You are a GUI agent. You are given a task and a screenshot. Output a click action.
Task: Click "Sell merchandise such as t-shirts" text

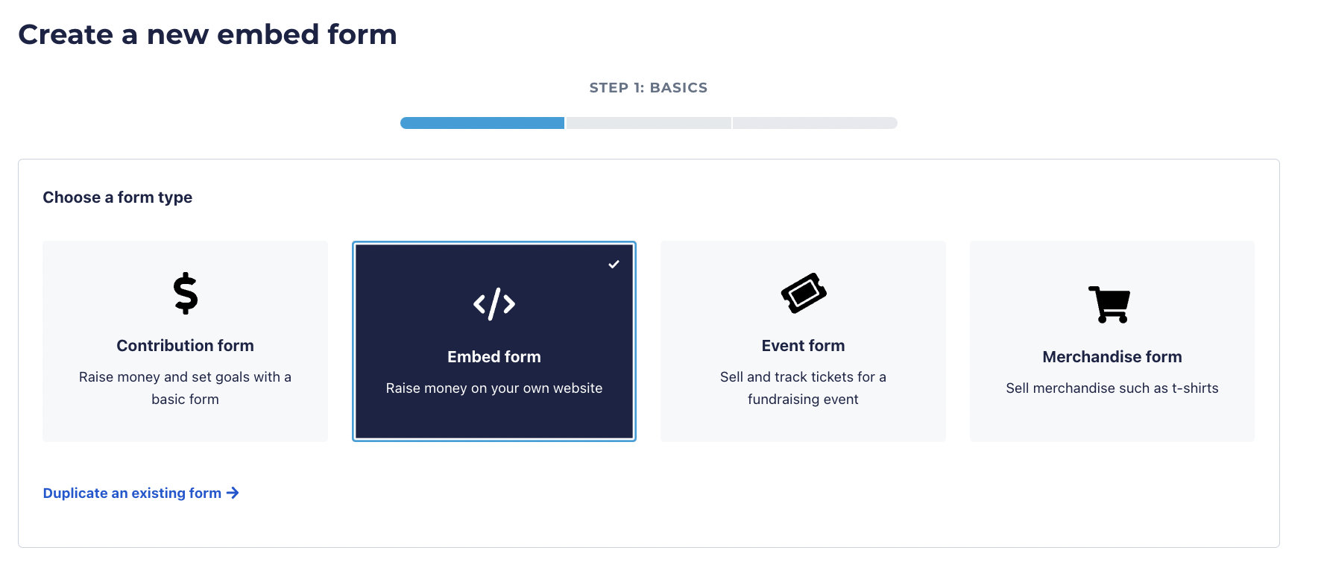1112,388
